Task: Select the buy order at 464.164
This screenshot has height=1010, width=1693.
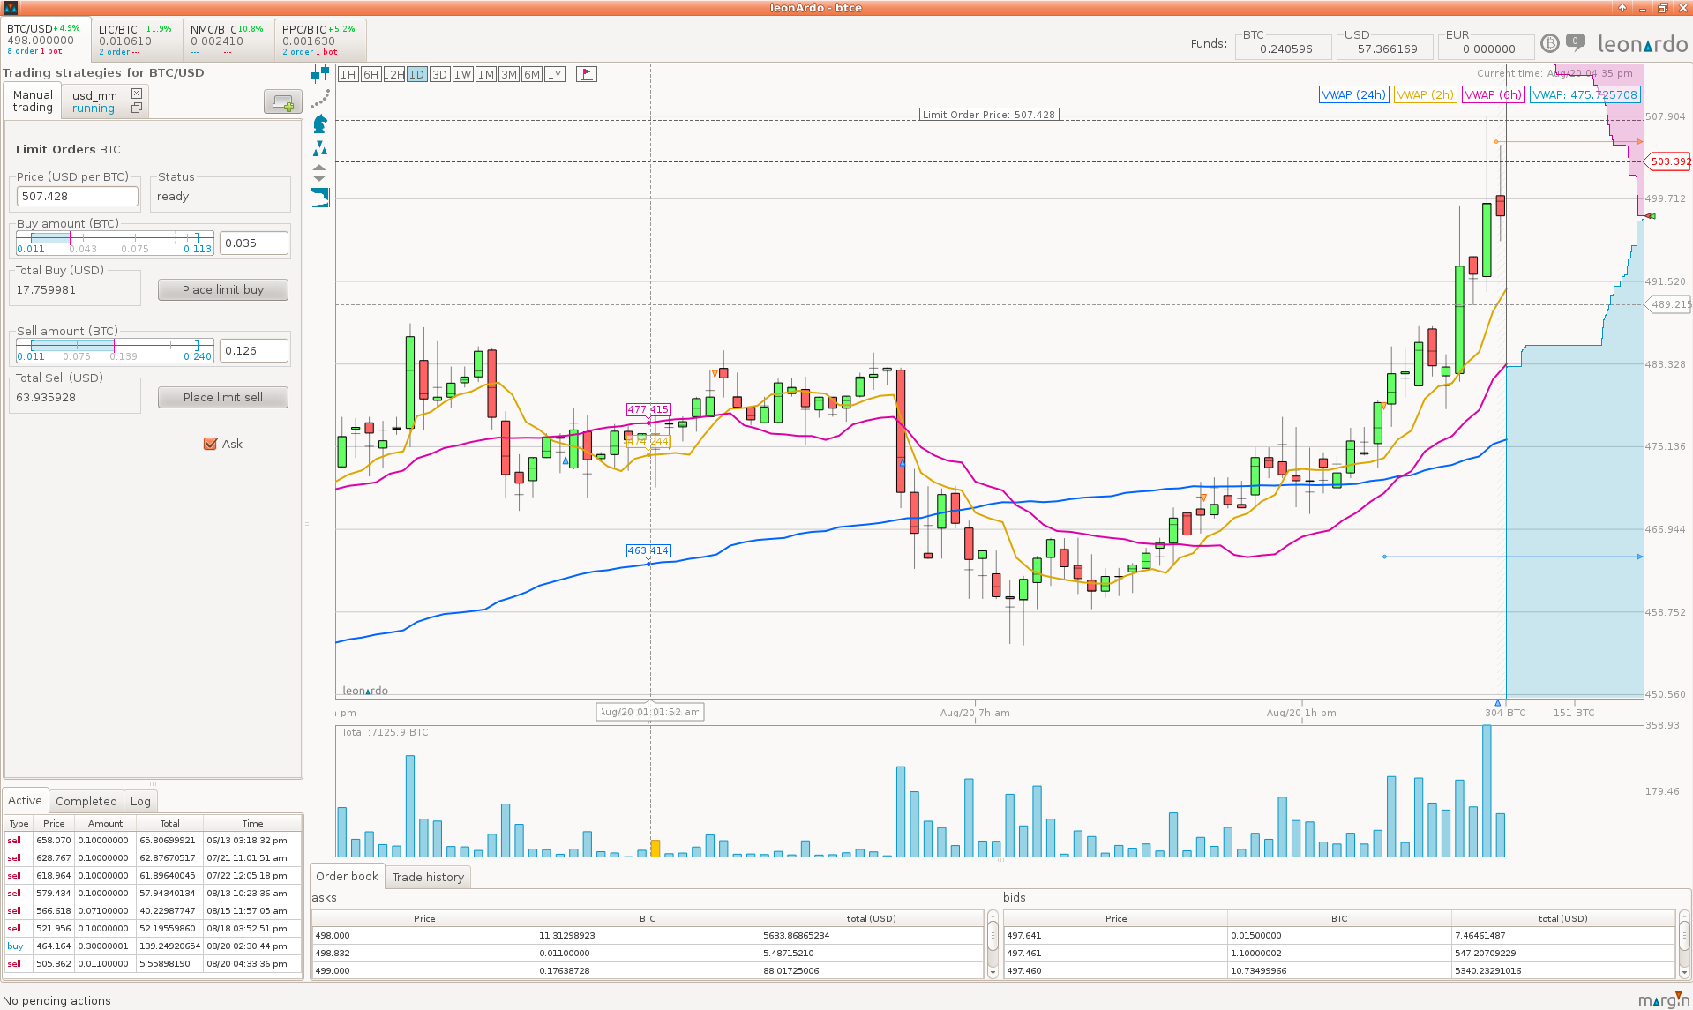Action: tap(153, 946)
